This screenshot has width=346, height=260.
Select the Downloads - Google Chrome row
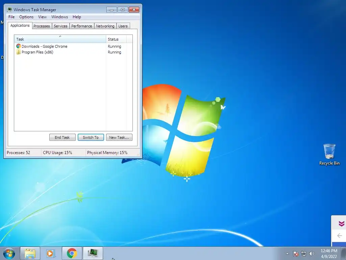(x=73, y=46)
